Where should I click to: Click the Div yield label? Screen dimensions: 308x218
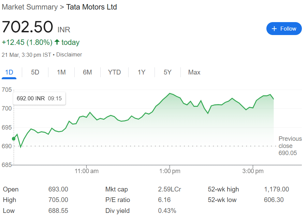(117, 211)
